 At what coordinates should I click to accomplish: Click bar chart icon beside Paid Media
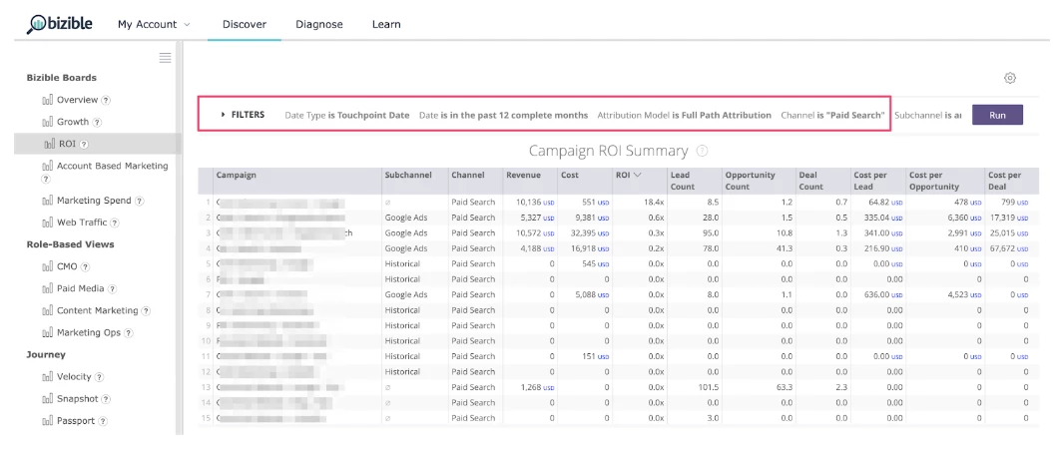pyautogui.click(x=48, y=288)
